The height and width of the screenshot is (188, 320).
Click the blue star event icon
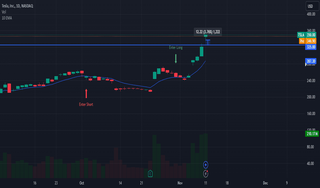[x=206, y=165]
